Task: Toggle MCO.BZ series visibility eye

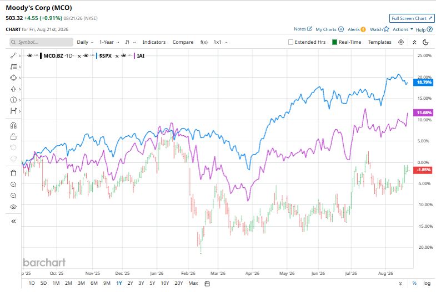Action: click(30, 55)
